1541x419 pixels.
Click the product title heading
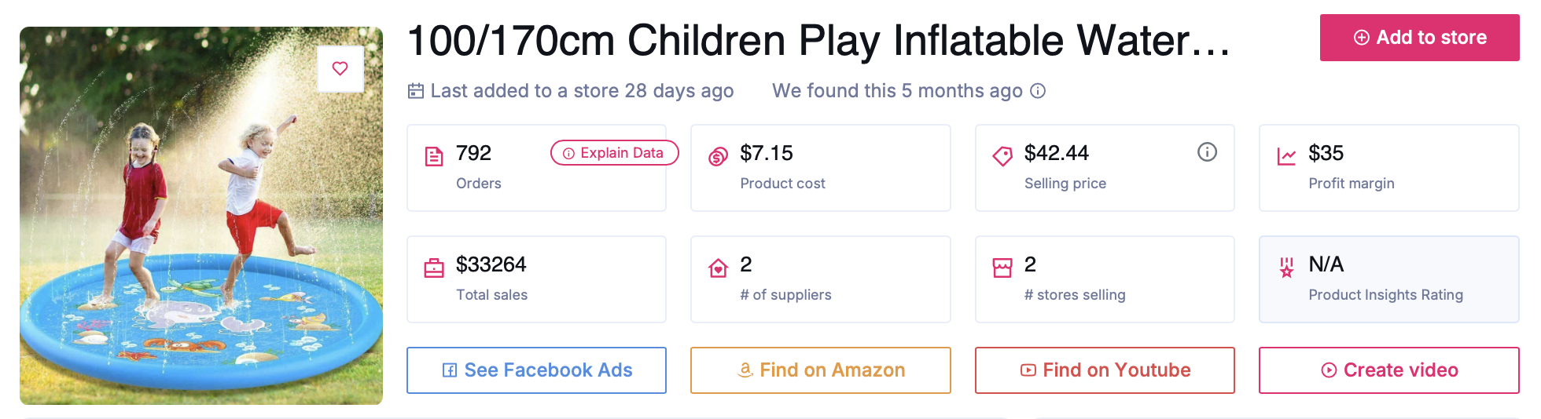tap(818, 41)
